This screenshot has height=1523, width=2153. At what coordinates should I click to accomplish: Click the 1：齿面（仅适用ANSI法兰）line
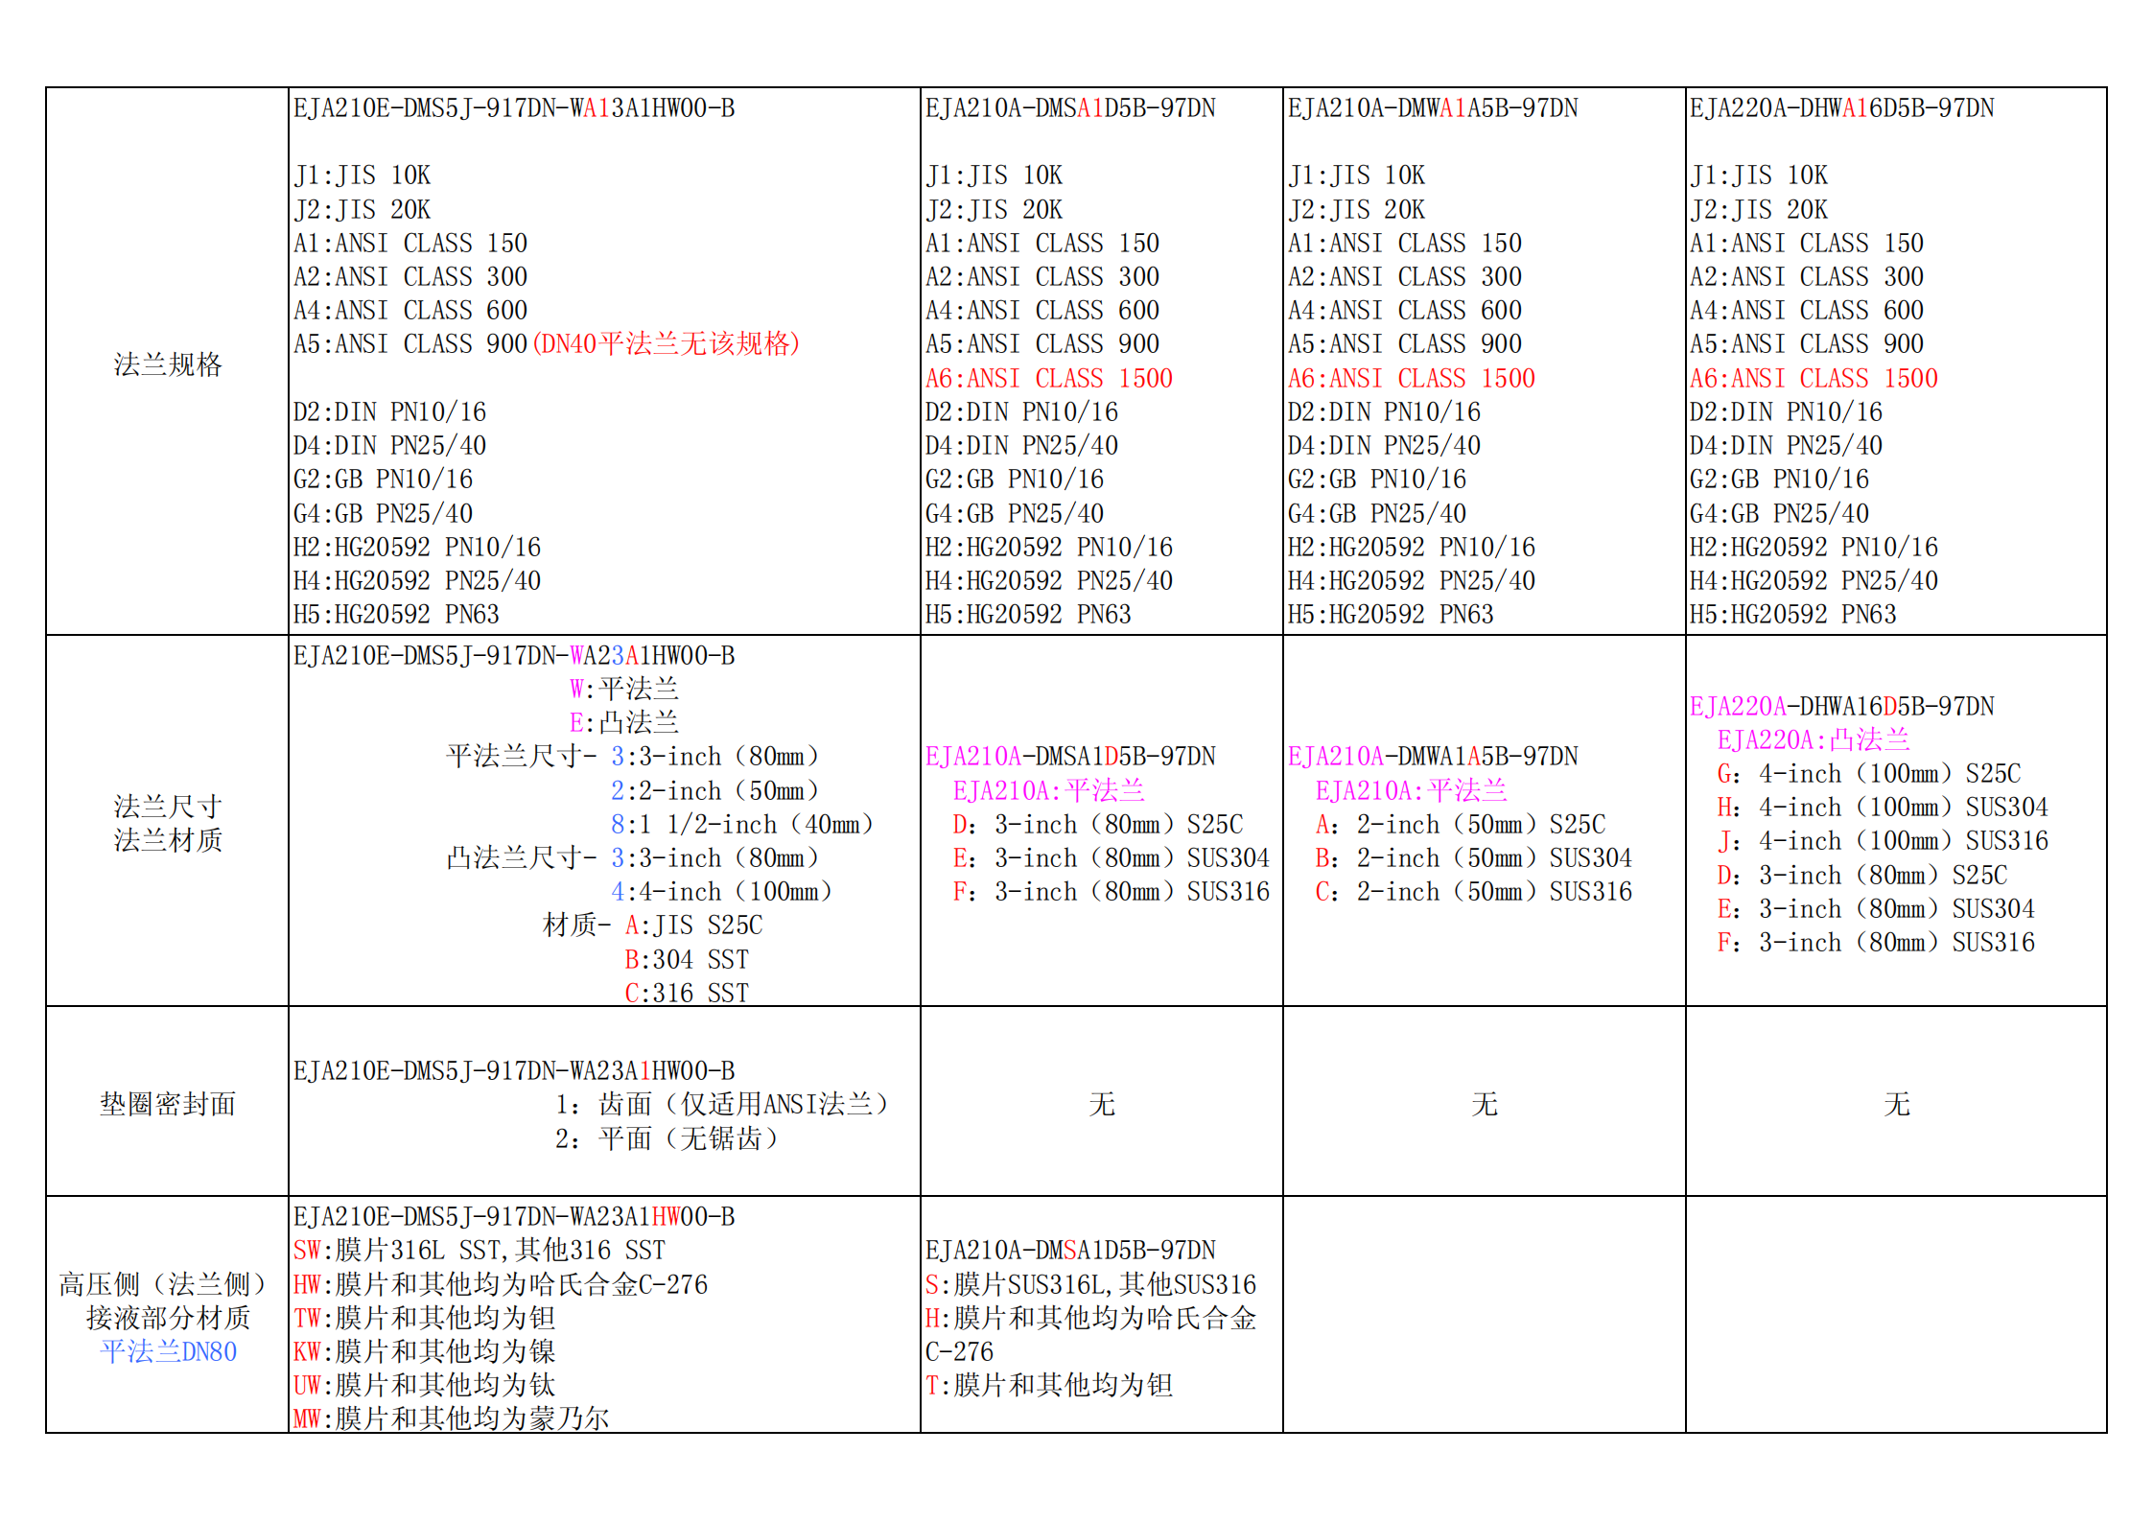click(x=721, y=1104)
